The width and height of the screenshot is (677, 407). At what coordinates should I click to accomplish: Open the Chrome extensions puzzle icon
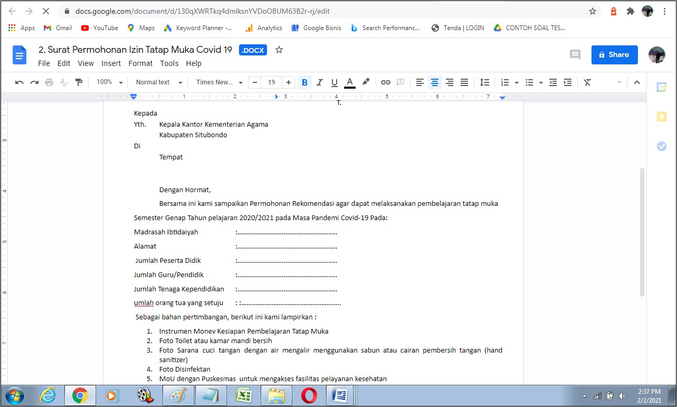pyautogui.click(x=630, y=11)
